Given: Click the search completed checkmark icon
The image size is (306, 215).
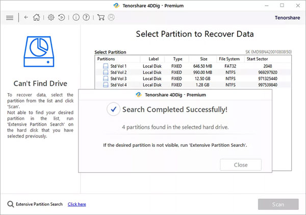Looking at the screenshot, I should pyautogui.click(x=113, y=109).
